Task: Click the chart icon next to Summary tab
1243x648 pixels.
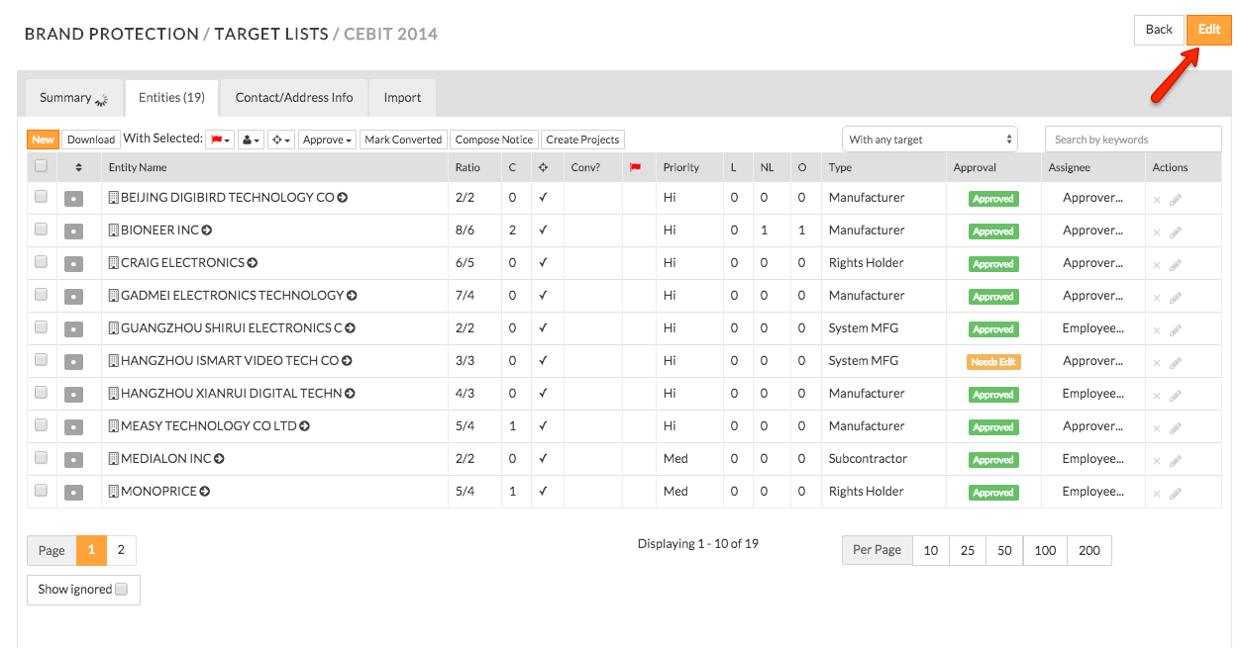Action: (100, 100)
